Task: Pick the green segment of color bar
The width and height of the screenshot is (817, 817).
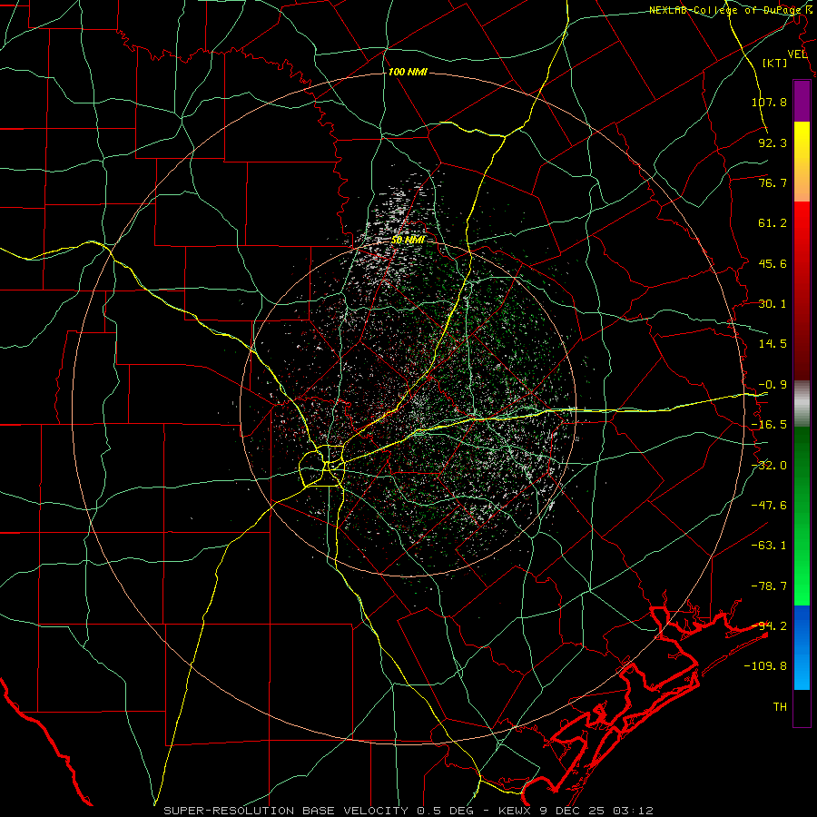Action: (x=802, y=516)
